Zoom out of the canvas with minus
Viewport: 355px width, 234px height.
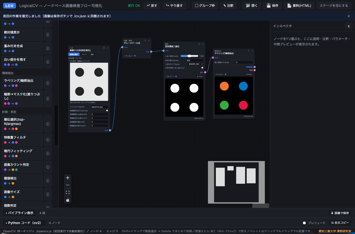[68, 185]
